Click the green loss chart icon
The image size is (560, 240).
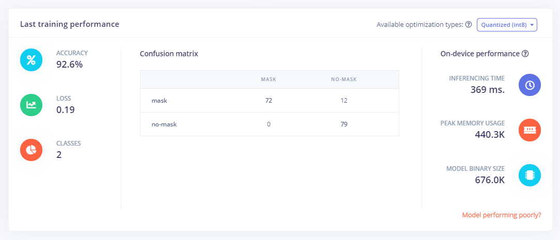pyautogui.click(x=31, y=105)
